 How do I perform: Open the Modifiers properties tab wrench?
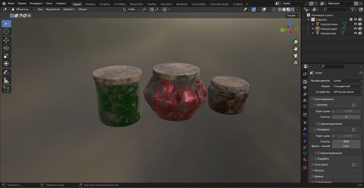pyautogui.click(x=305, y=129)
